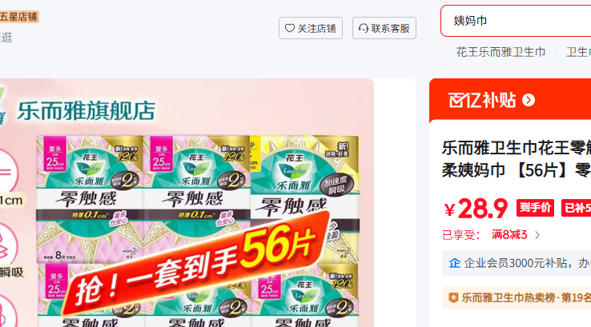This screenshot has height=327, width=591.
Task: Open the 企业会员3000元补贴 banner
Action: click(517, 263)
